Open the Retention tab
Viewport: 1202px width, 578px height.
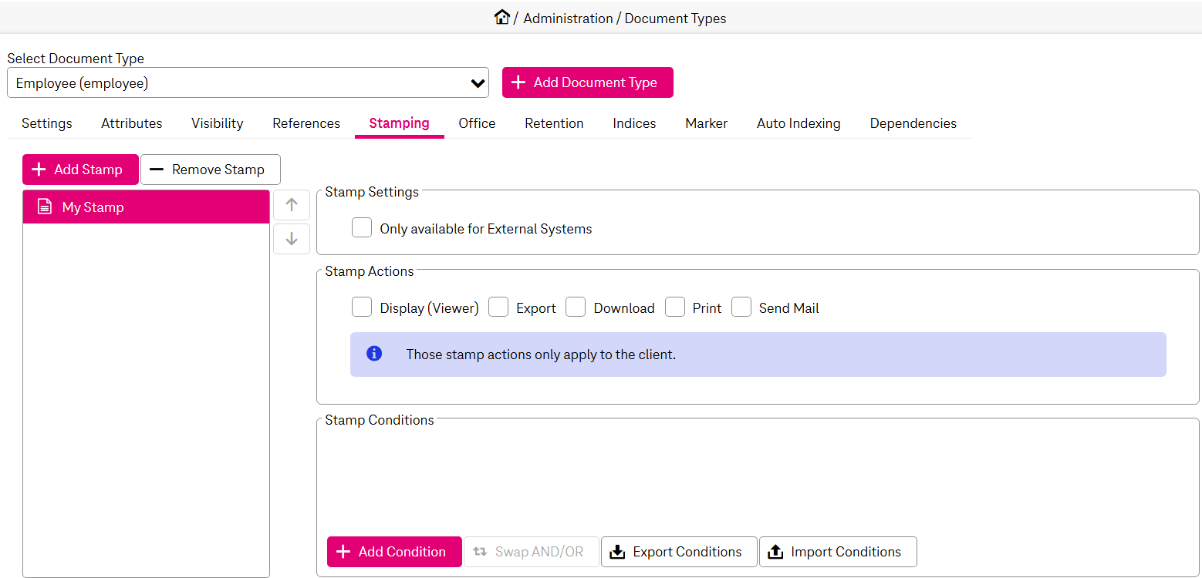554,123
